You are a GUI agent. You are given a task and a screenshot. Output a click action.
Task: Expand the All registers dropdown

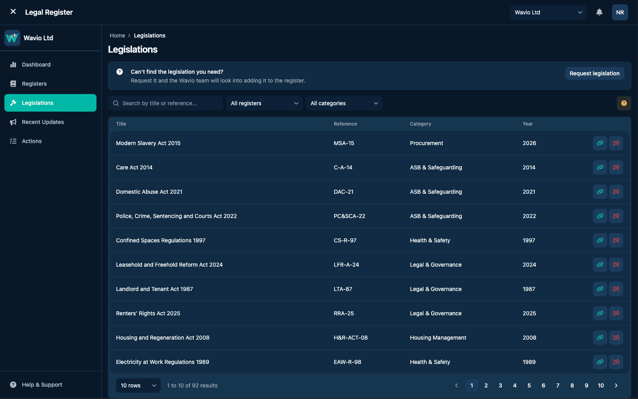[264, 103]
